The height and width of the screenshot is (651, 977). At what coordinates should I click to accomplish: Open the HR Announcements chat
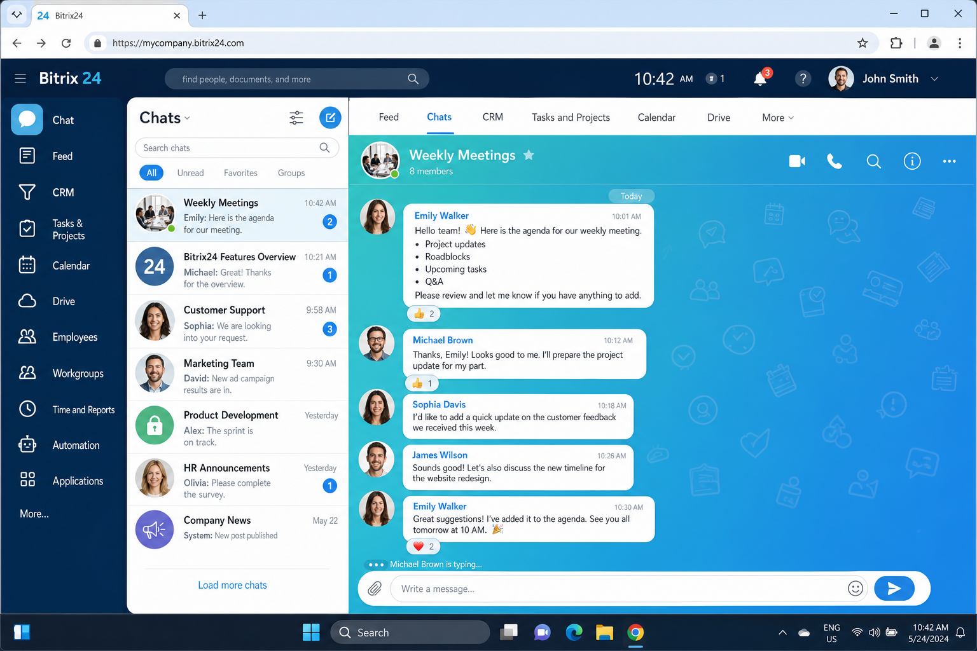(x=238, y=480)
